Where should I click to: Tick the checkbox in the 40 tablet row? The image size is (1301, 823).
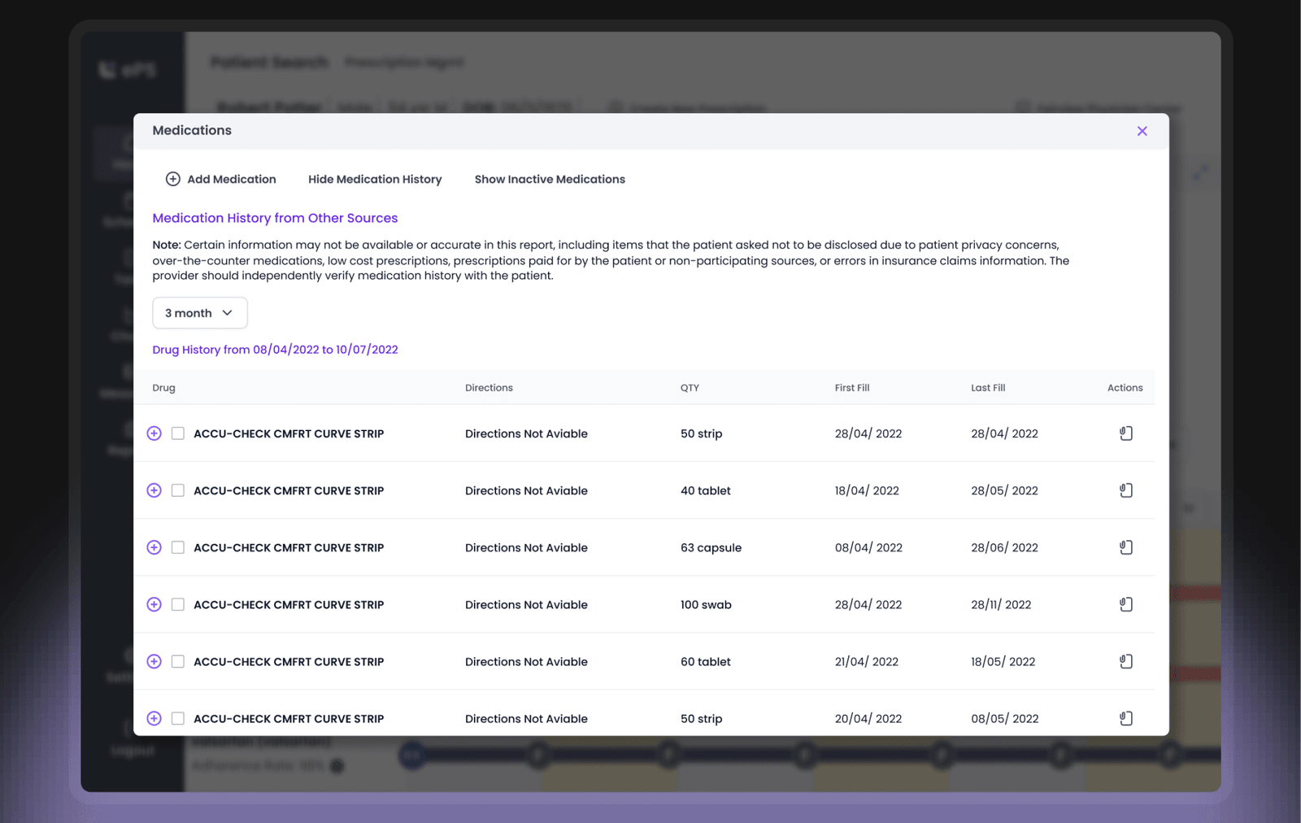tap(178, 490)
